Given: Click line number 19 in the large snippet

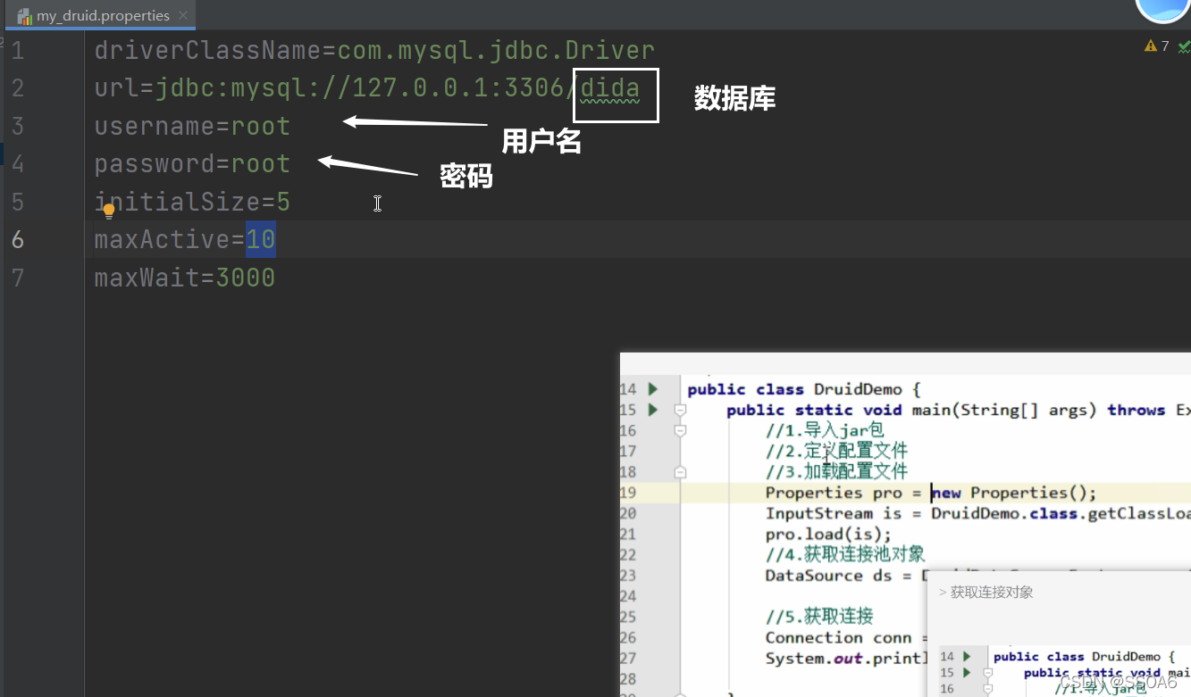Looking at the screenshot, I should (x=627, y=493).
